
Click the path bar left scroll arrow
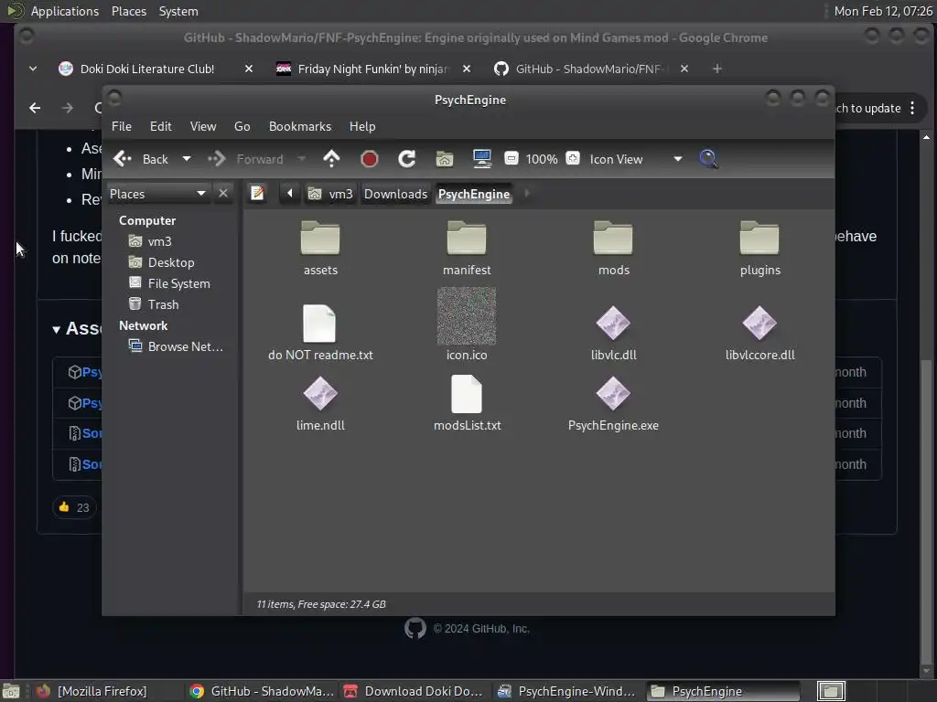pyautogui.click(x=290, y=194)
